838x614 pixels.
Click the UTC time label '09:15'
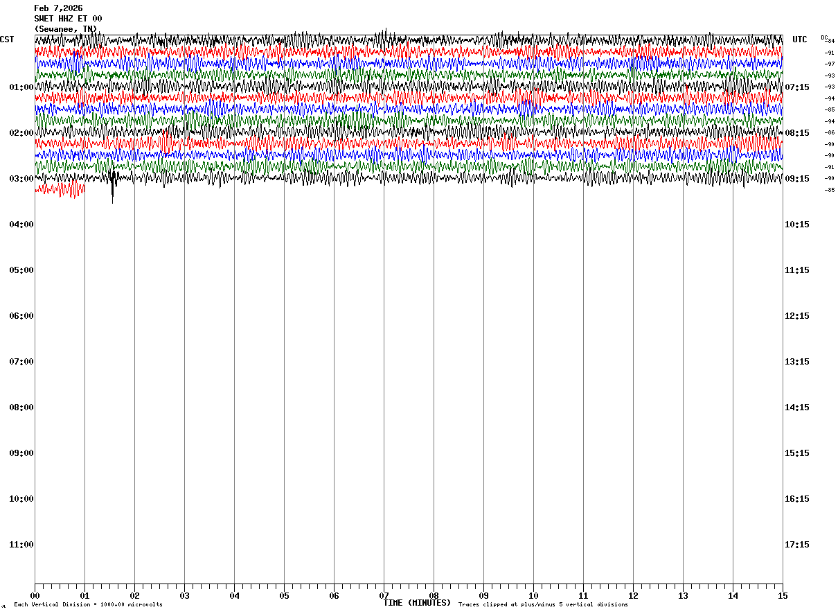[797, 179]
